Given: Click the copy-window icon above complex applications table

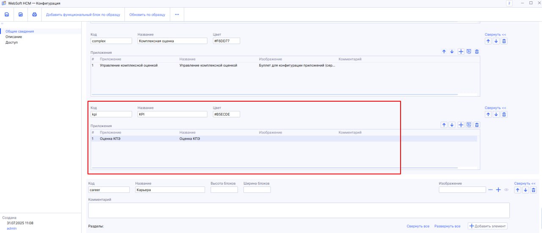Looking at the screenshot, I should [469, 52].
